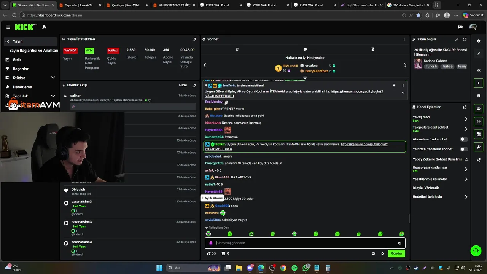Expand the Stüdyo sidebar section
487x274 pixels.
[53, 78]
